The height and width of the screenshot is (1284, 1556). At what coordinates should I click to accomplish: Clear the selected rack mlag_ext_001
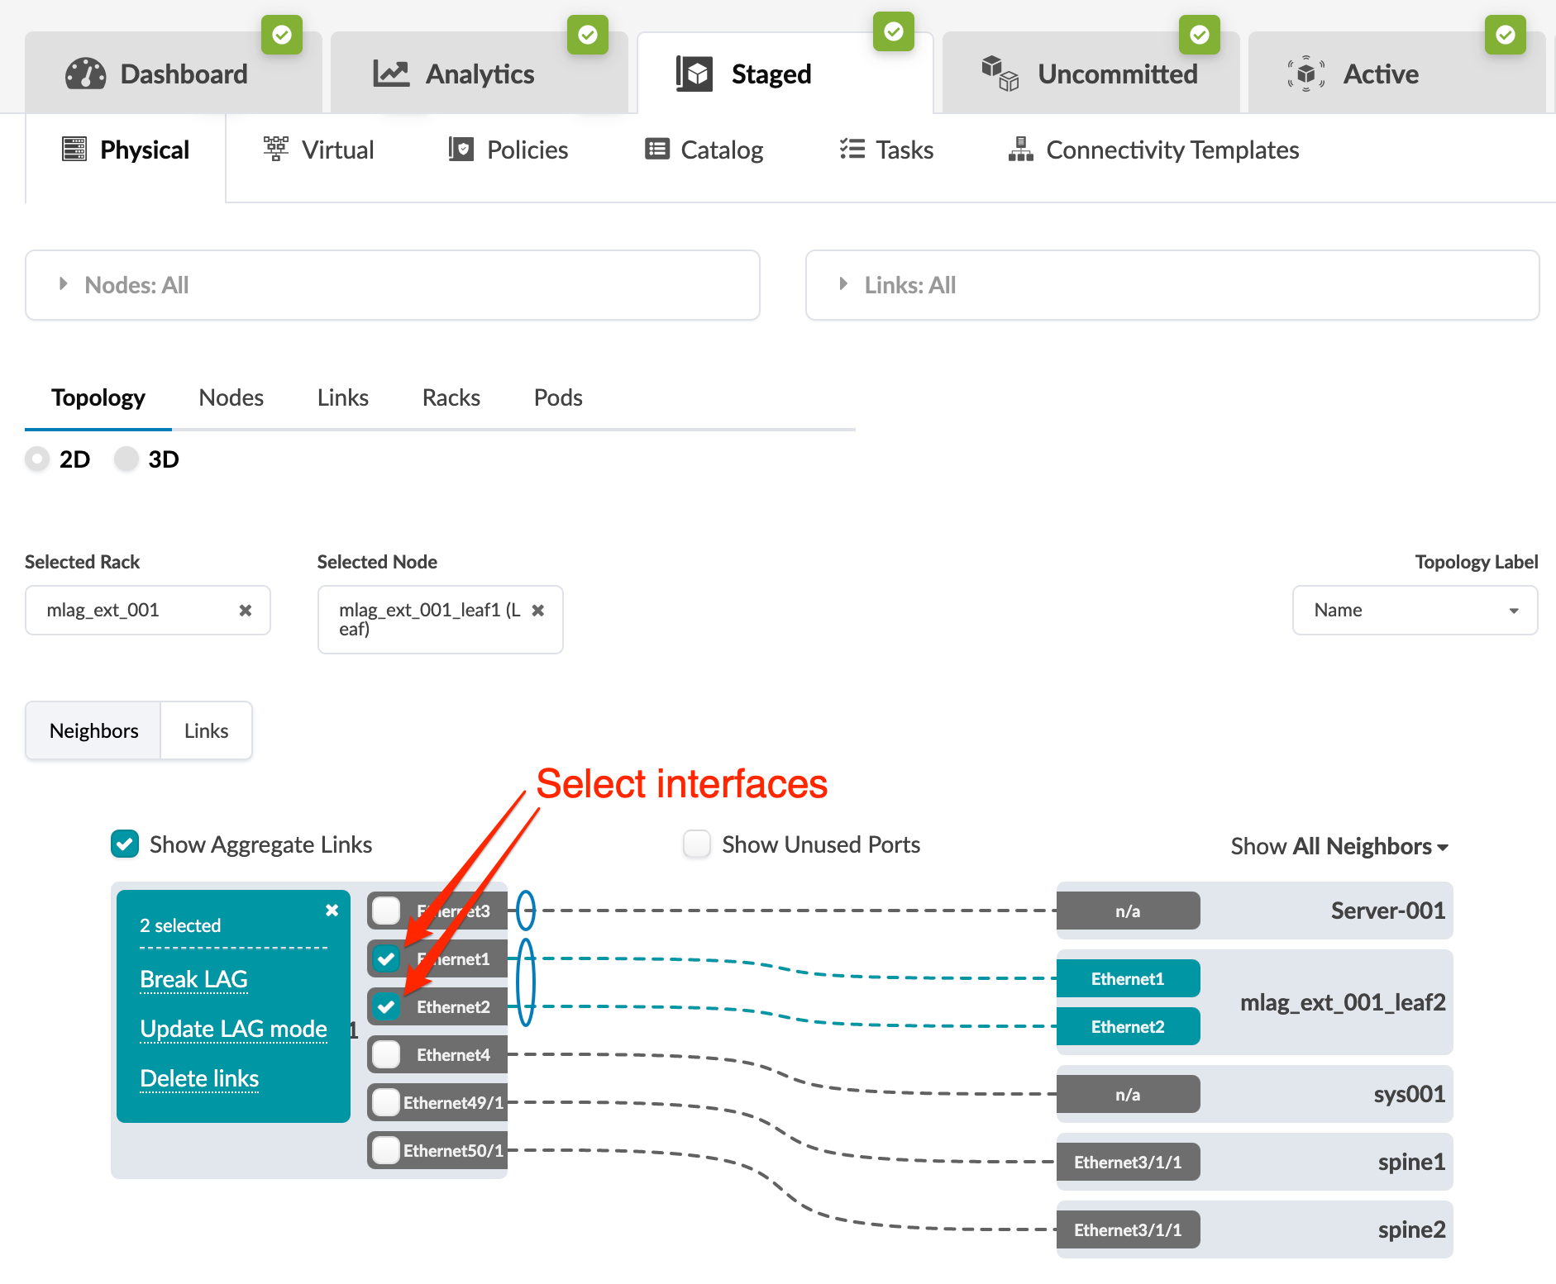point(246,611)
